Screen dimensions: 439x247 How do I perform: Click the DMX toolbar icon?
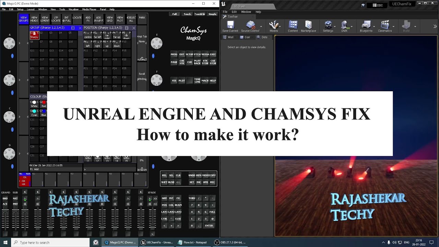tap(344, 26)
